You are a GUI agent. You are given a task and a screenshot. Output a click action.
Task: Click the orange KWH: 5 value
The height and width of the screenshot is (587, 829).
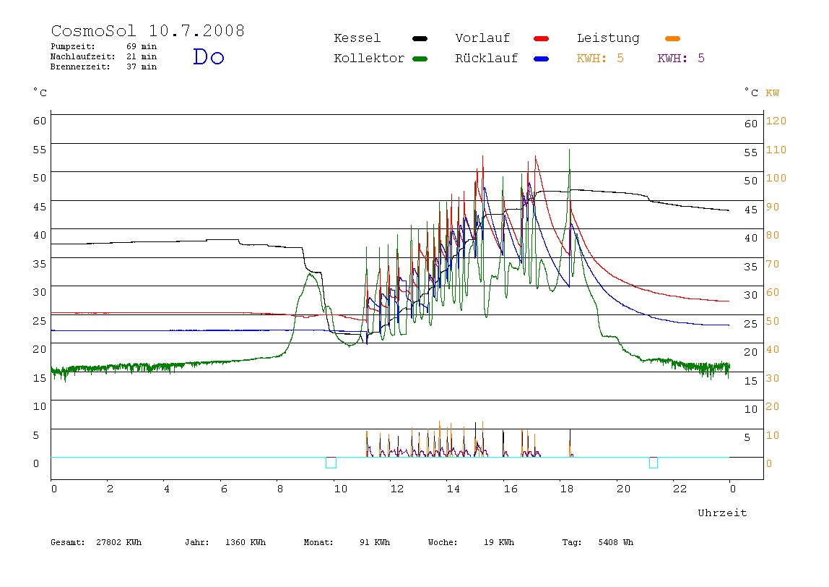coord(600,59)
